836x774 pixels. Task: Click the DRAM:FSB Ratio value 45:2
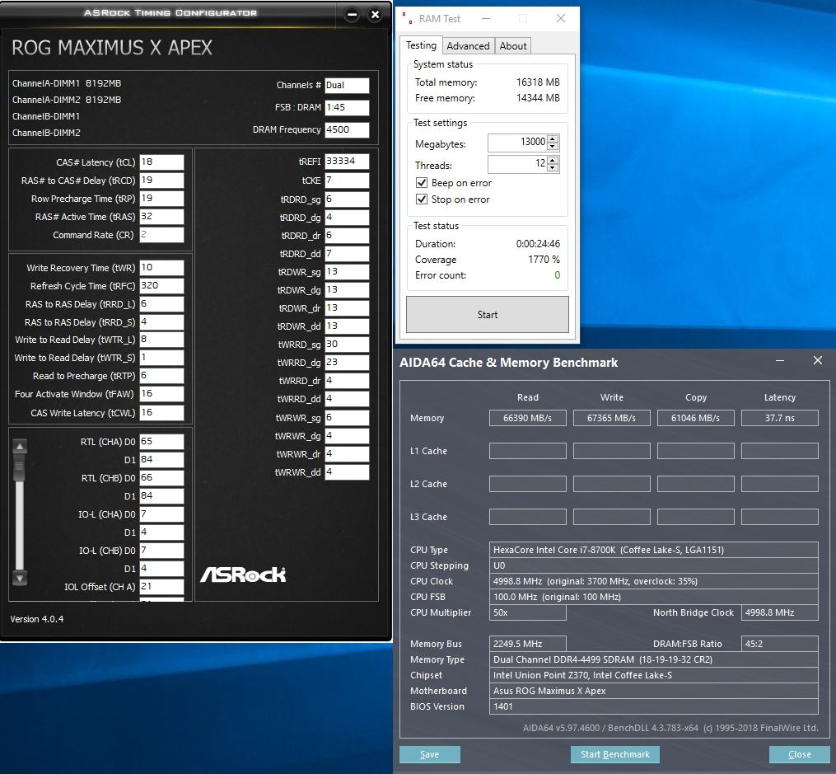780,644
